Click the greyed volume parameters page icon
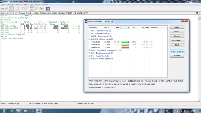 coord(17,9)
